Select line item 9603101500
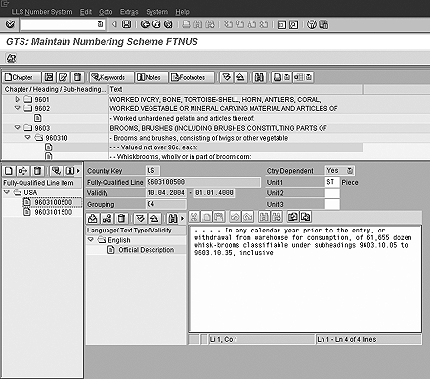This screenshot has height=379, width=430. 54,212
